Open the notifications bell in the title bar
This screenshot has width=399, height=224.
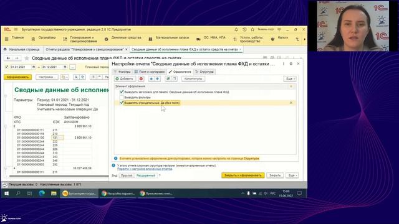tap(236, 29)
